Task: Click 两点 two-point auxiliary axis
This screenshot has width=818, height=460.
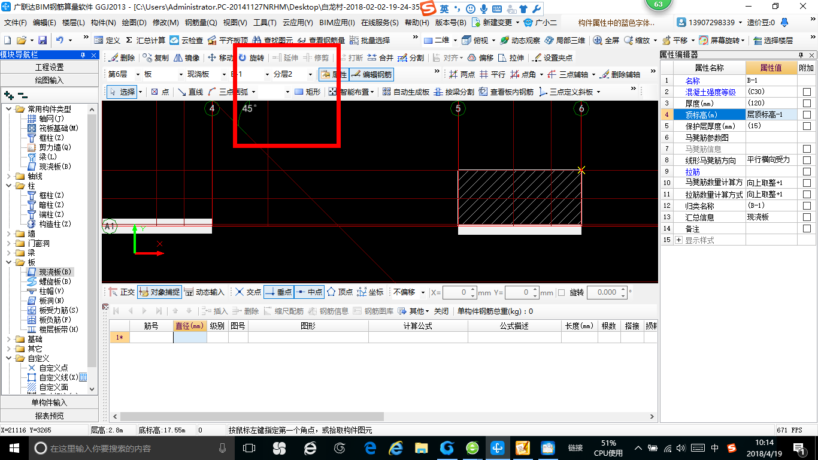Action: pos(462,74)
